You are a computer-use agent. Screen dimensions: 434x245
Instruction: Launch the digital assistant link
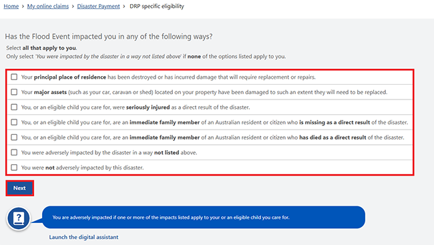(83, 237)
